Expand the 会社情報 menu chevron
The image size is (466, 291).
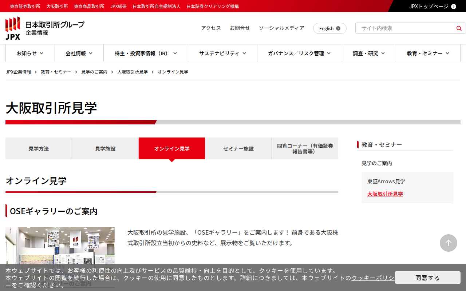pyautogui.click(x=91, y=53)
